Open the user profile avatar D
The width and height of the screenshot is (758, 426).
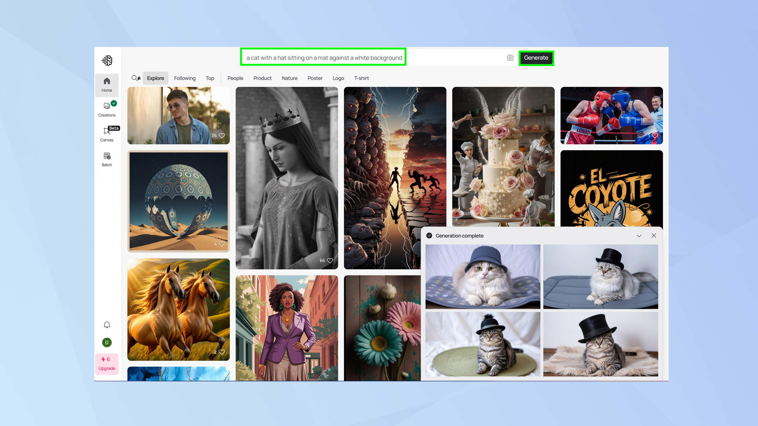point(107,342)
